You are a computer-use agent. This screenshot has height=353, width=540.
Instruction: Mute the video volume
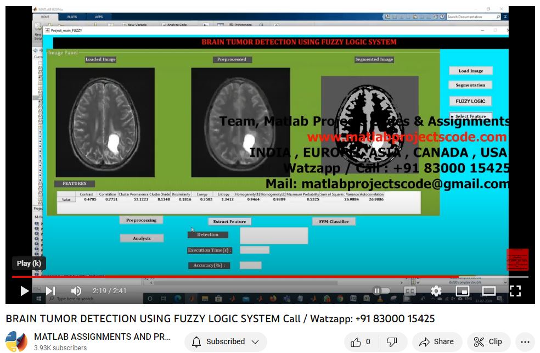[x=76, y=291]
